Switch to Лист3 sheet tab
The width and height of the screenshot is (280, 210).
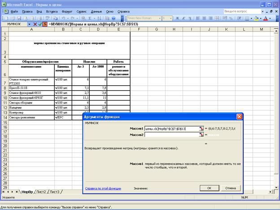click(x=54, y=192)
